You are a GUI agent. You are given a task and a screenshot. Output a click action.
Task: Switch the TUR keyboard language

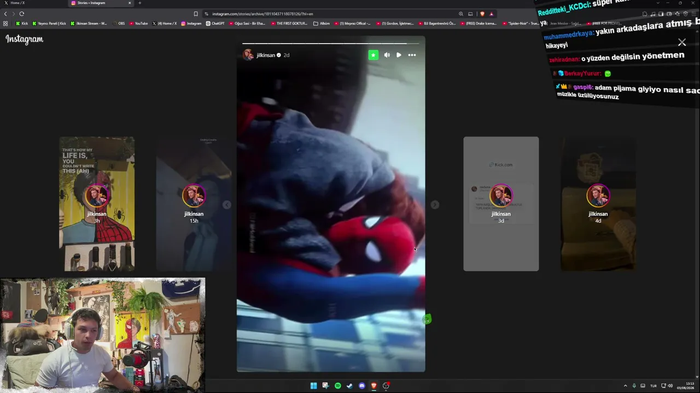[653, 386]
